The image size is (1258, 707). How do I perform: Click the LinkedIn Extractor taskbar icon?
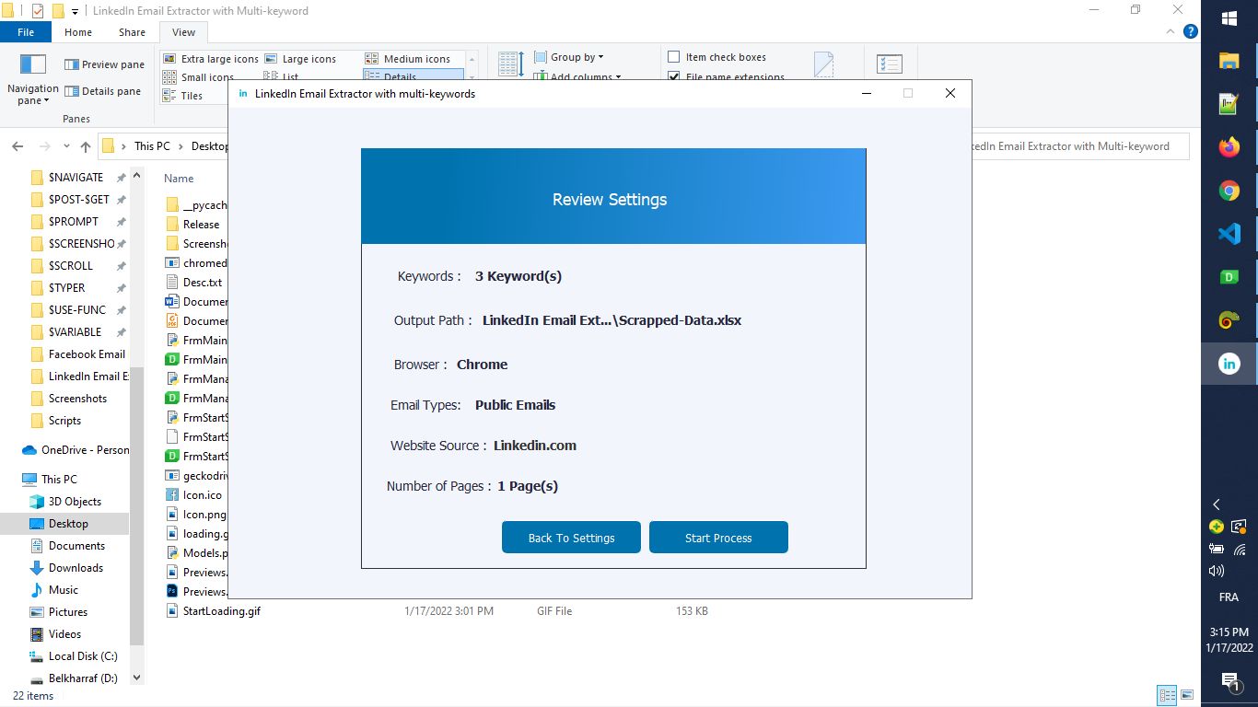(1229, 364)
